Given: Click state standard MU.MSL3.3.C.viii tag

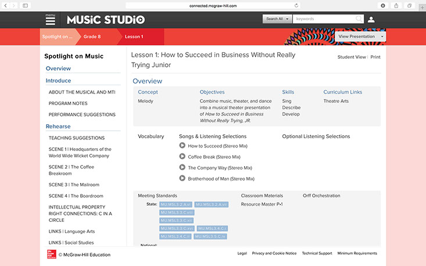Looking at the screenshot, I should (177, 212).
